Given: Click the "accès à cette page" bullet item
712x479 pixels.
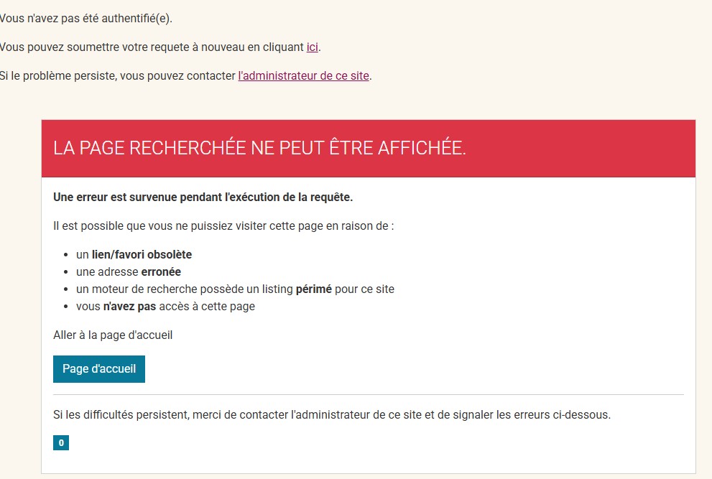Looking at the screenshot, I should [165, 307].
